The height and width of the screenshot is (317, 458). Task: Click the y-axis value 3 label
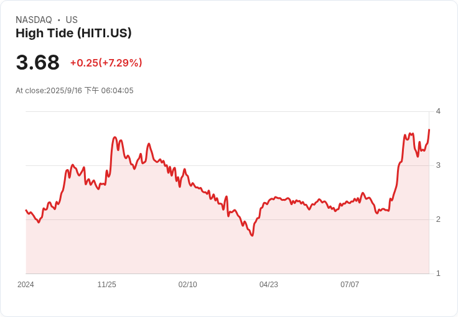point(438,165)
